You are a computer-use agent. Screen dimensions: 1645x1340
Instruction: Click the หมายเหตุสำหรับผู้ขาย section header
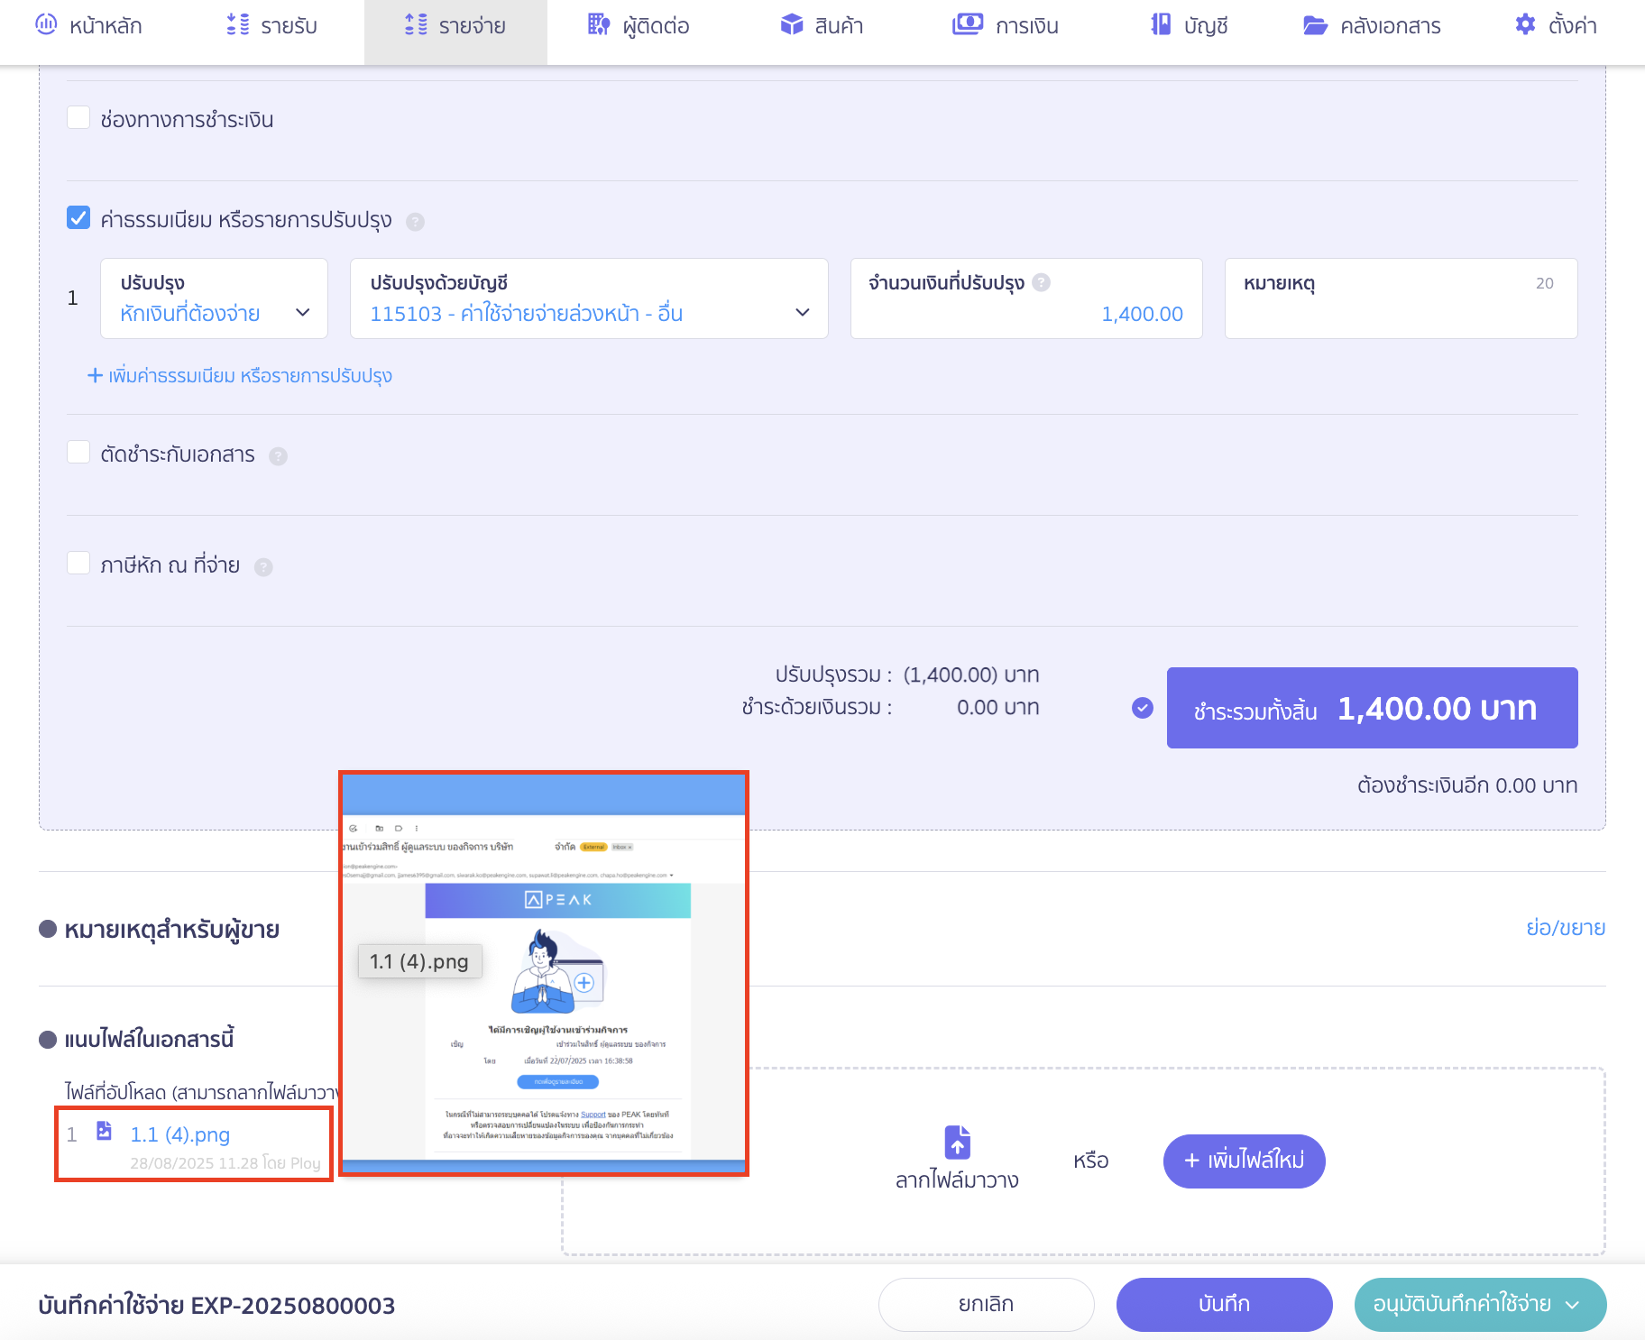(171, 929)
